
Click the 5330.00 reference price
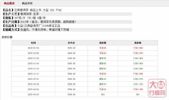pyautogui.click(x=71, y=94)
